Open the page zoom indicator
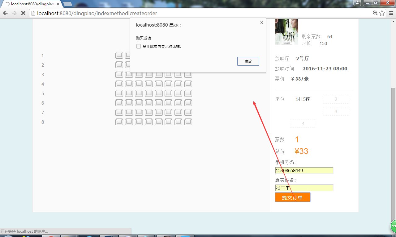 375,13
